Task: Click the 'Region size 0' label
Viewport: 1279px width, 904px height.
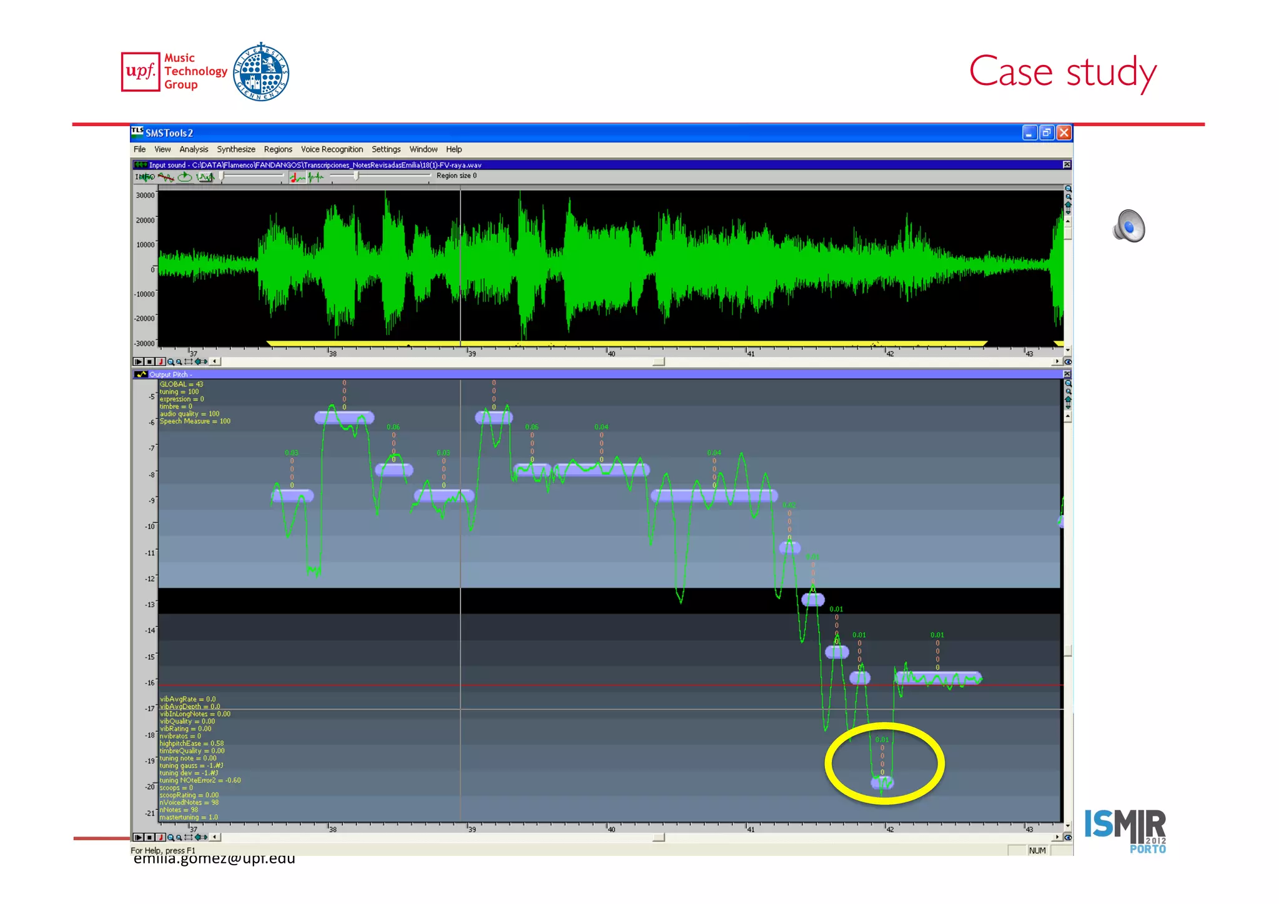Action: tap(457, 176)
